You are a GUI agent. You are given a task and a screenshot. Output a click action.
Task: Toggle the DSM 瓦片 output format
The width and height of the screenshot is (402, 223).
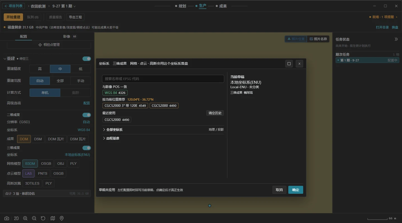tap(78, 139)
